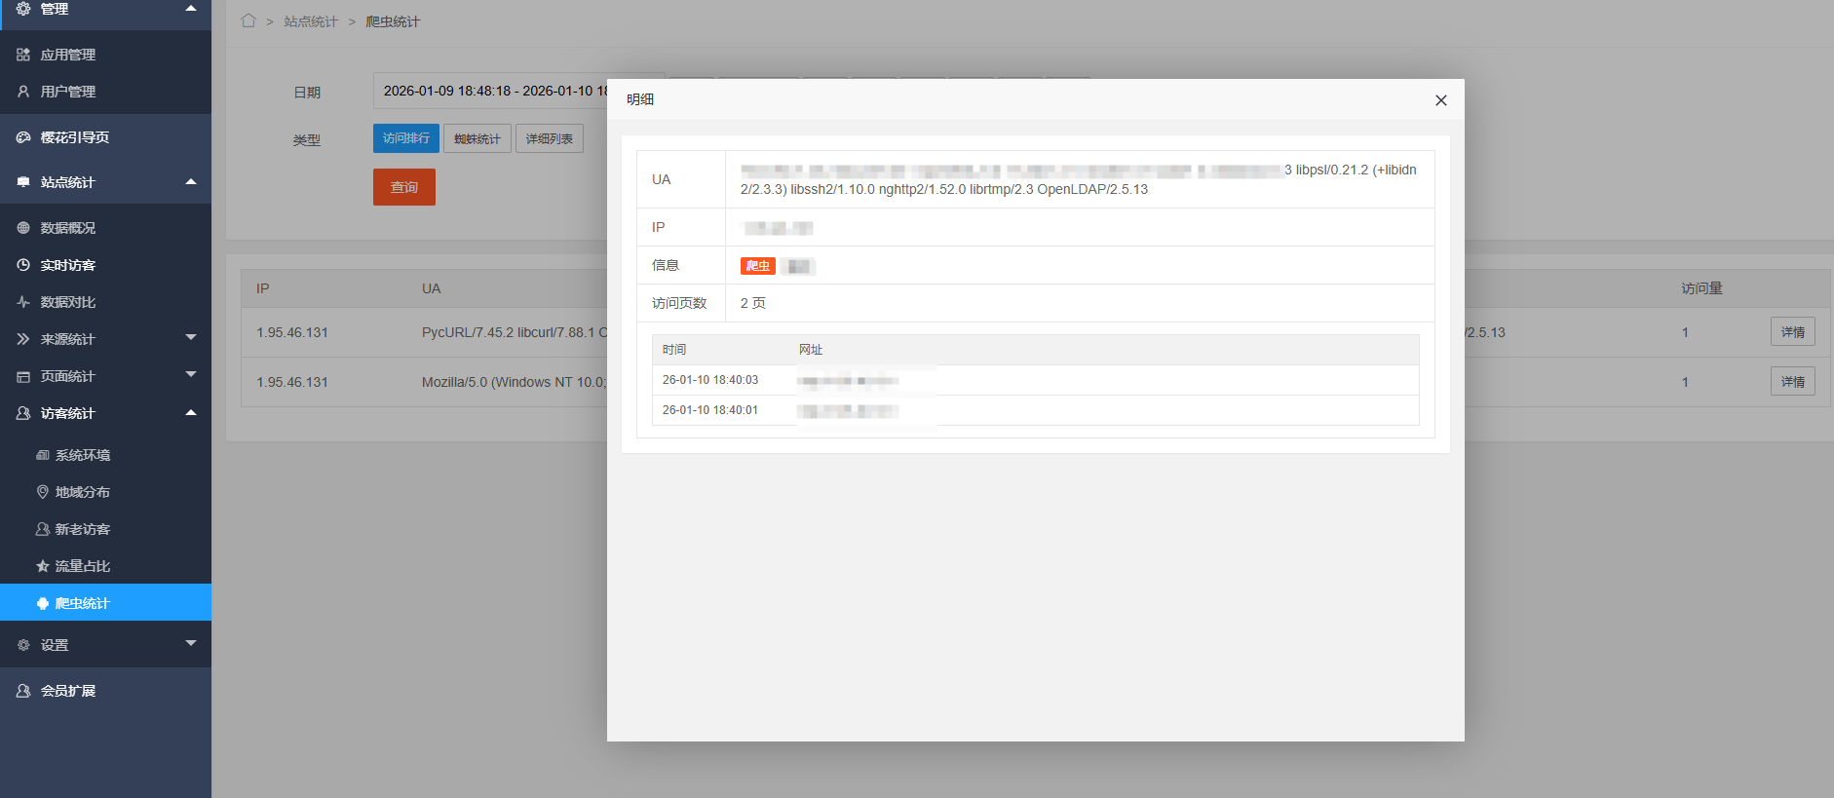
Task: Select 爬虫统计 submenu item
Action: 105,602
